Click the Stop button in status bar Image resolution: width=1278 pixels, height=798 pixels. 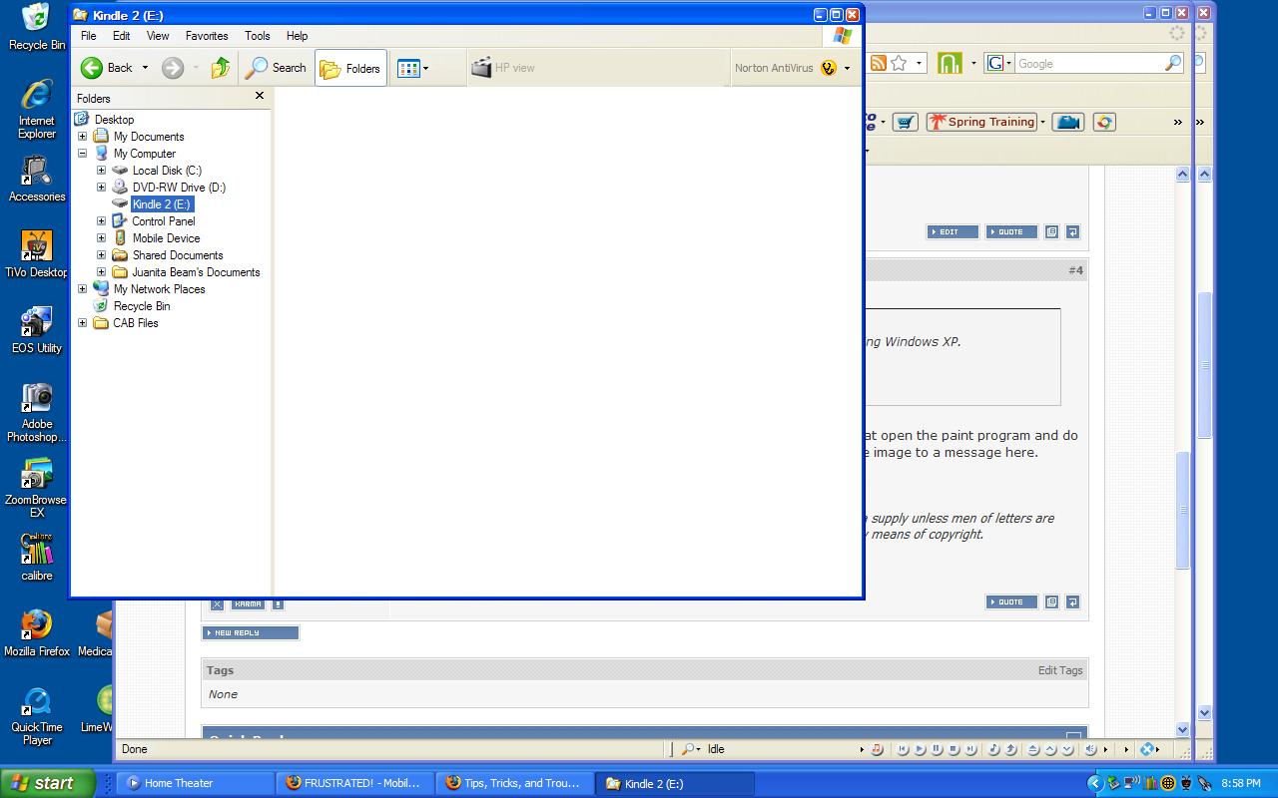[x=955, y=749]
